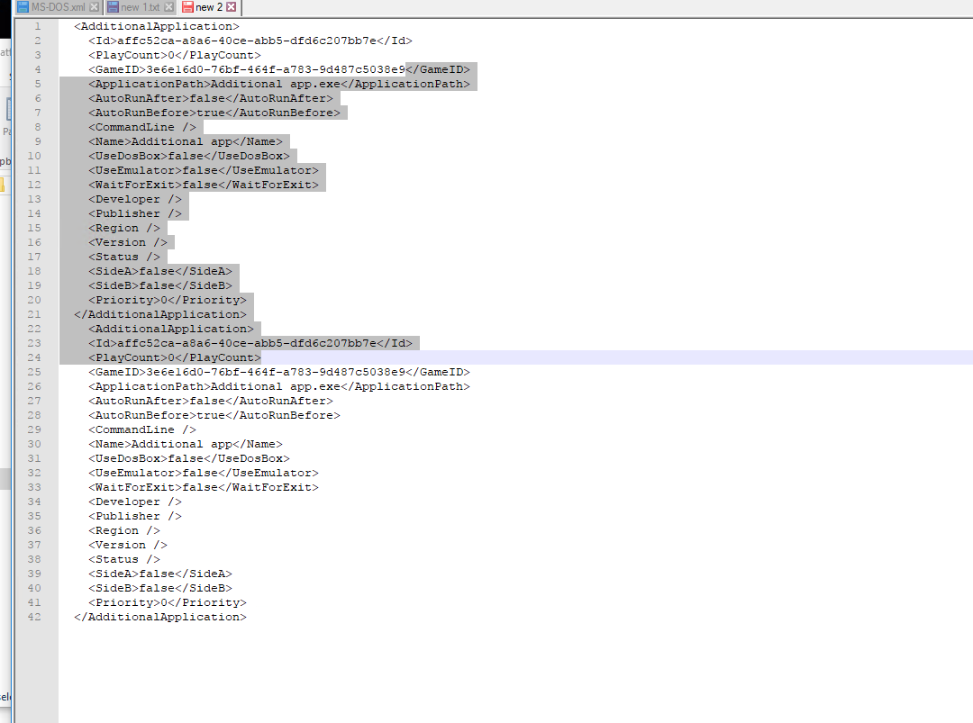This screenshot has width=973, height=723.
Task: Click the <AdditionalApplication> tag on line 22
Action: [170, 329]
